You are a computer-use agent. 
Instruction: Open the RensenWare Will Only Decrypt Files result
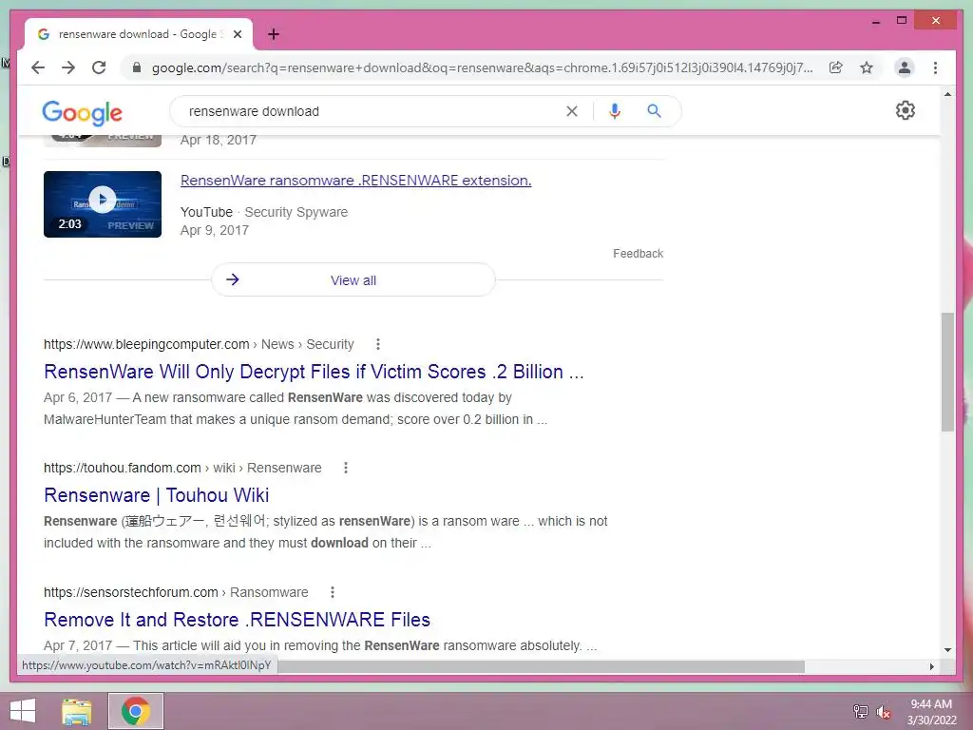[314, 372]
